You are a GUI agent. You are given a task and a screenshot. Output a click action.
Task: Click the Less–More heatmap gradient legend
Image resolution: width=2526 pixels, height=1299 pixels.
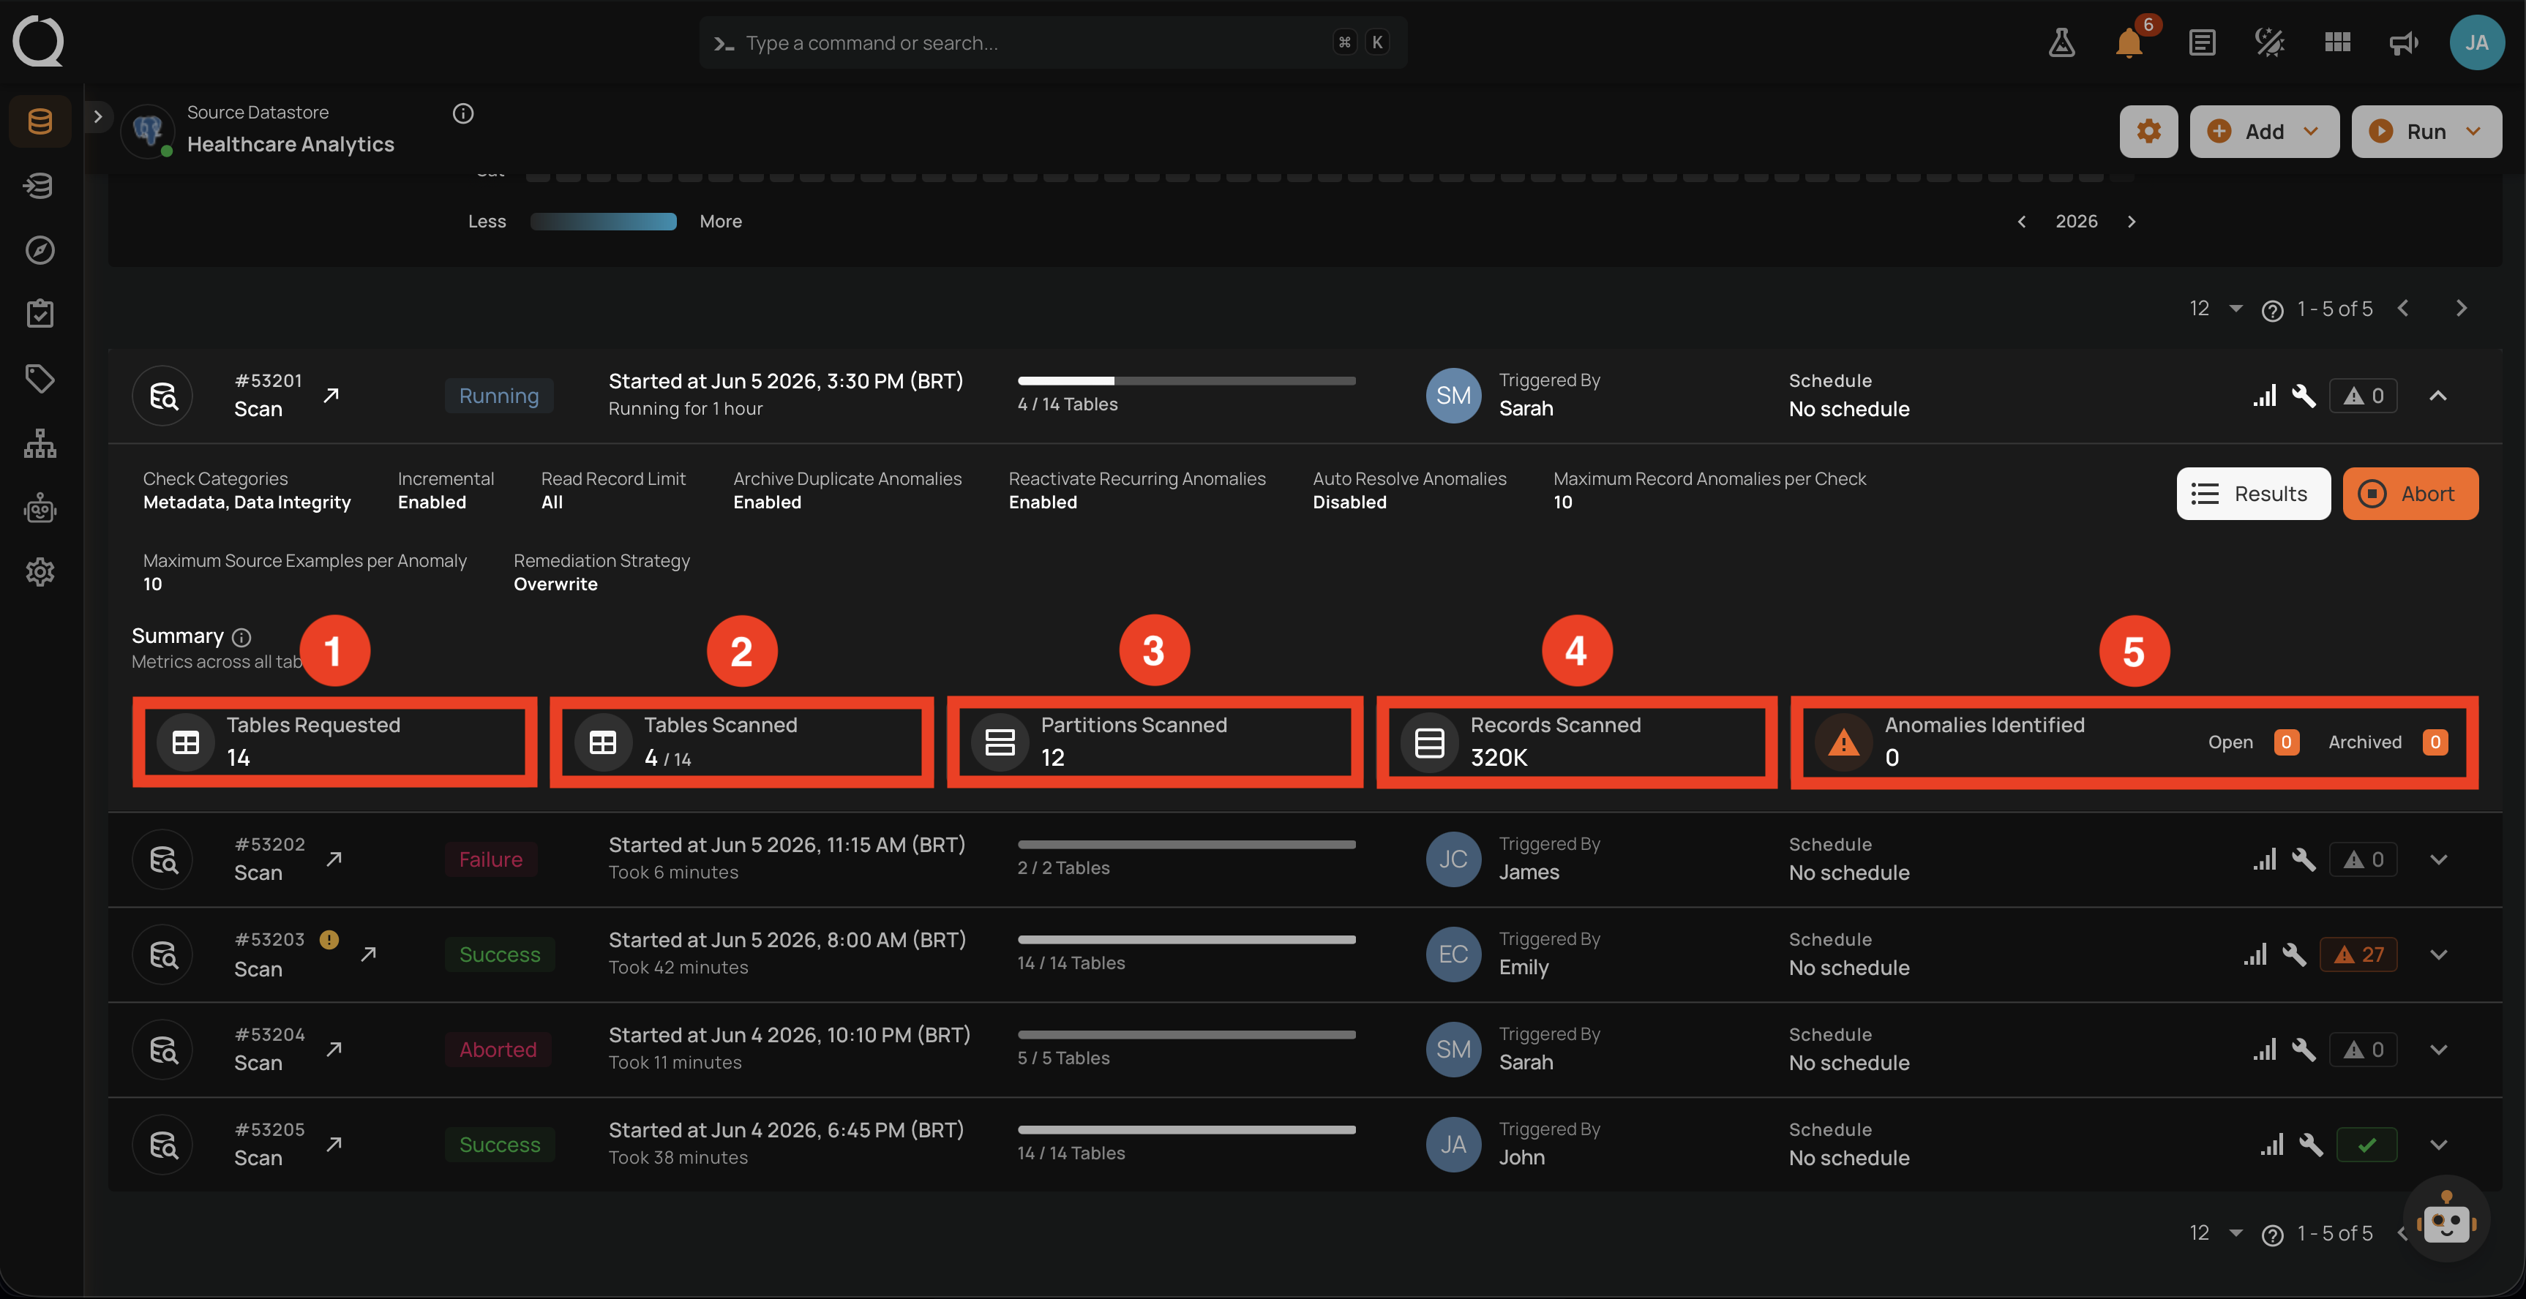coord(603,222)
